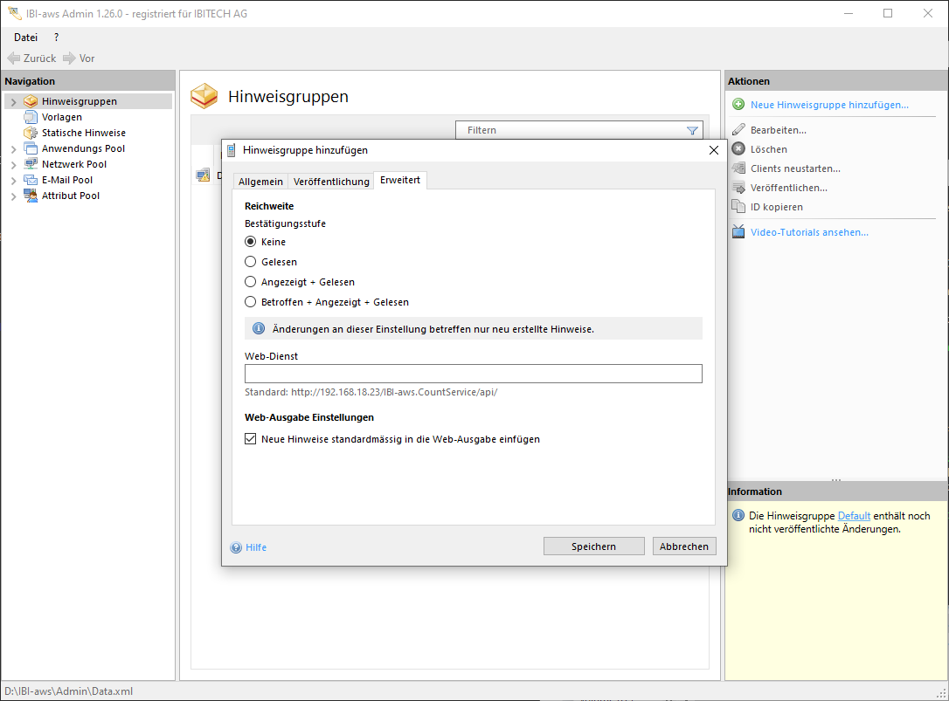Click the Attribut Pool icon
The width and height of the screenshot is (949, 701).
(31, 196)
